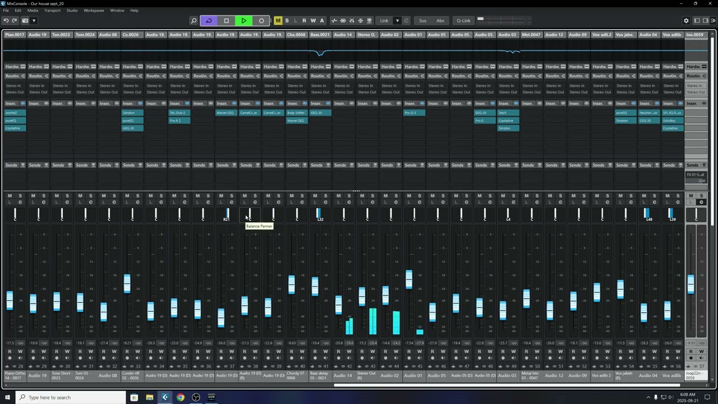
Task: Open the Media menu
Action: click(x=33, y=10)
